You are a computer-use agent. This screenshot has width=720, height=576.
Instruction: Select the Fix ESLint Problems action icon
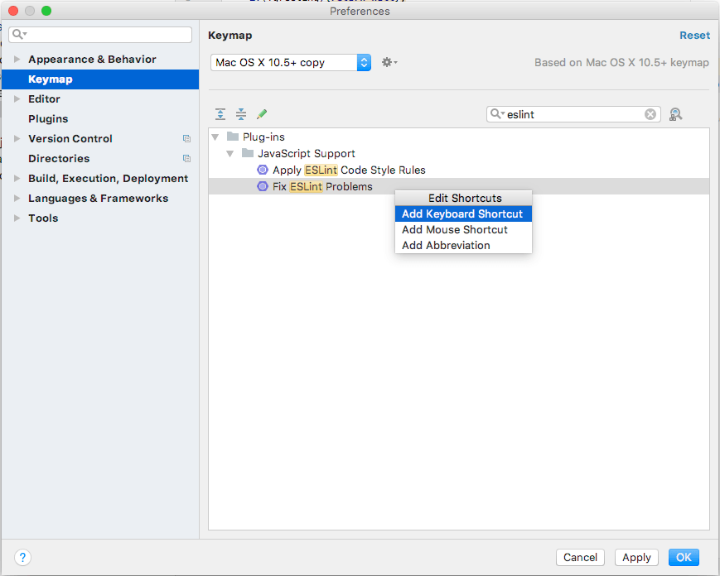click(x=262, y=186)
